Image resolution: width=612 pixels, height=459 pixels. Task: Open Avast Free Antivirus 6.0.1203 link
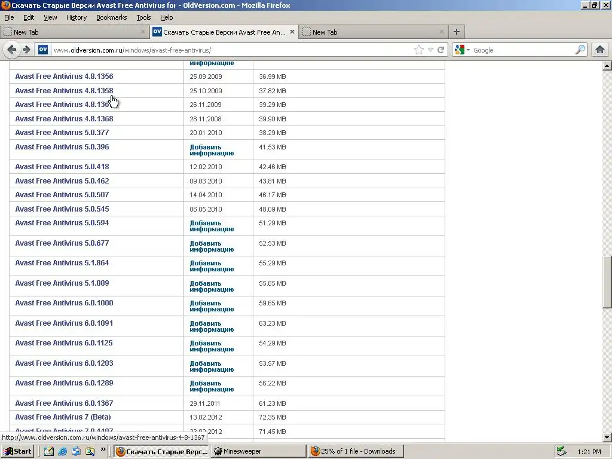coord(64,363)
